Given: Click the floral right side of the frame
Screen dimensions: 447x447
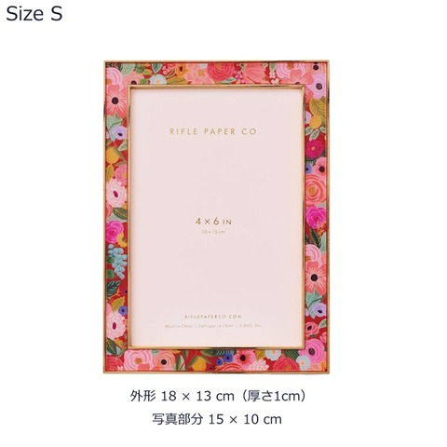Looking at the screenshot, I should coord(316,217).
